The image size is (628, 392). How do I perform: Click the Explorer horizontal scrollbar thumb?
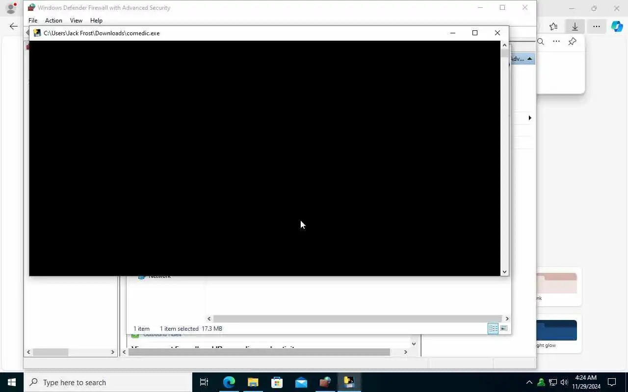tap(357, 318)
